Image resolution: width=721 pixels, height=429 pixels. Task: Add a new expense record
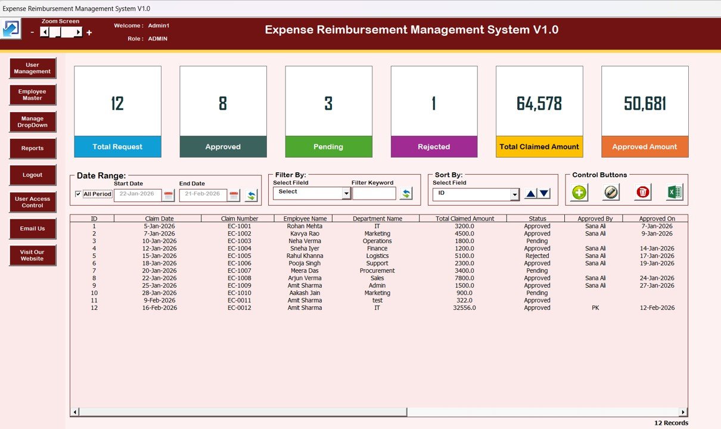(x=578, y=191)
